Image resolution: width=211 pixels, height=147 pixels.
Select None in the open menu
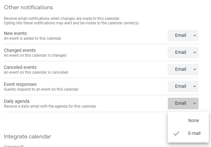click(193, 121)
